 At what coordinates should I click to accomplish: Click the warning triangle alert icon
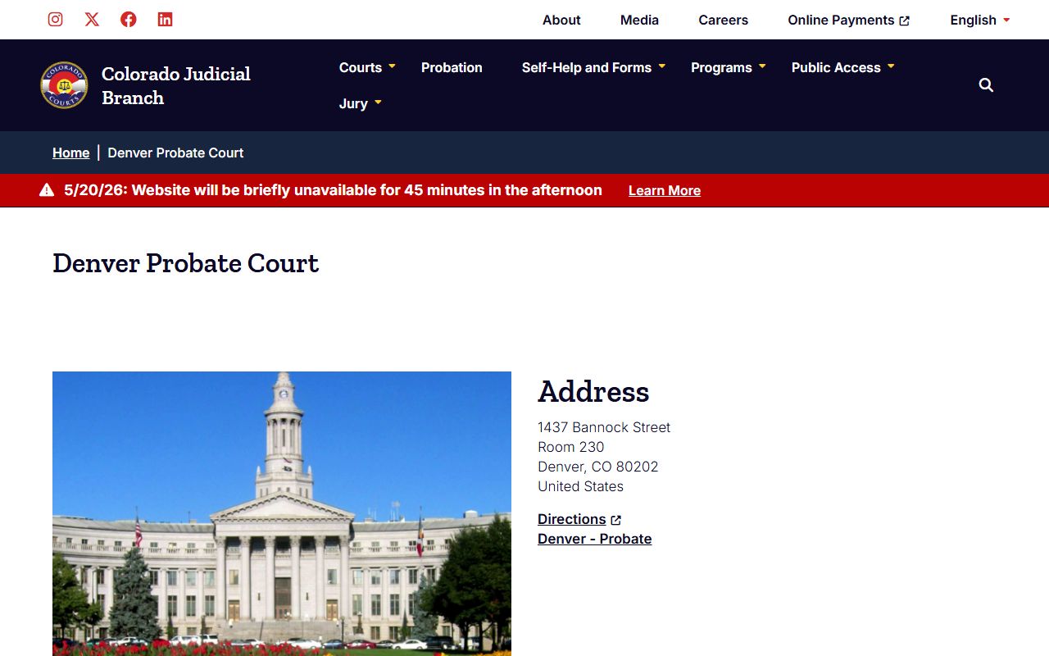[47, 190]
